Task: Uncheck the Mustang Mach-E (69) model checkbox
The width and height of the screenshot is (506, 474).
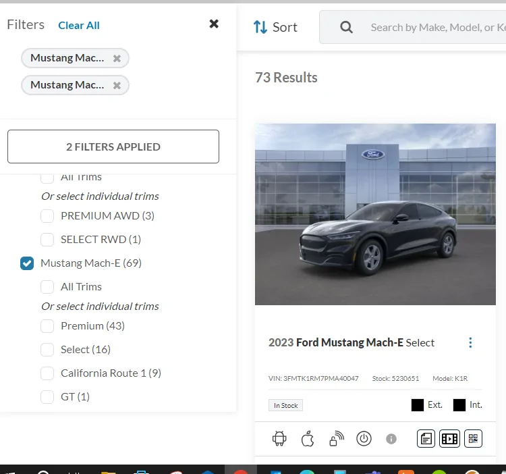Action: coord(27,263)
